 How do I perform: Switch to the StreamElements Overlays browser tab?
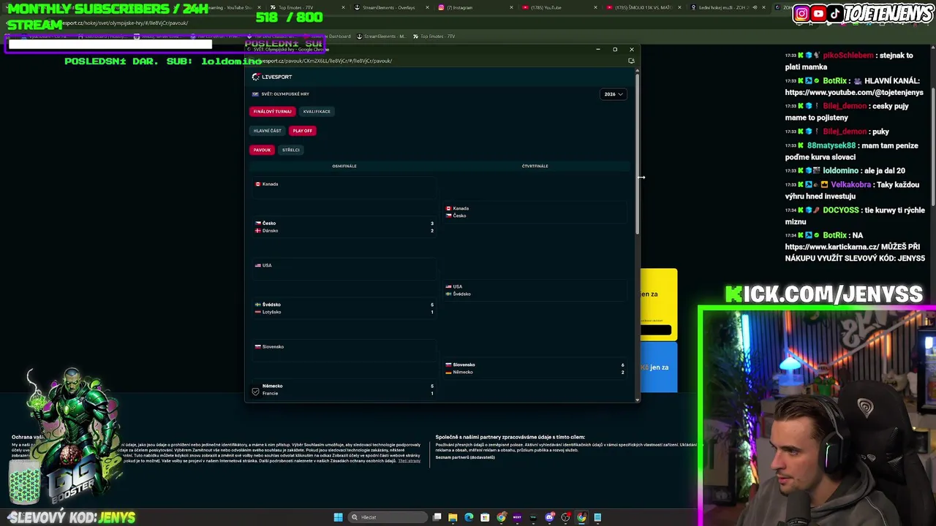(388, 7)
